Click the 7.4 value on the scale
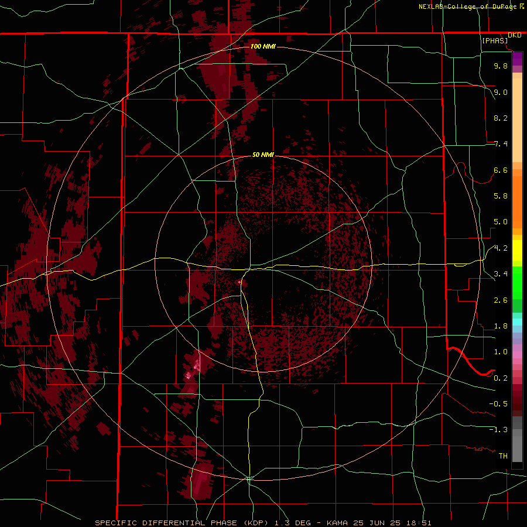Viewport: 527px width, 527px height. (x=501, y=144)
